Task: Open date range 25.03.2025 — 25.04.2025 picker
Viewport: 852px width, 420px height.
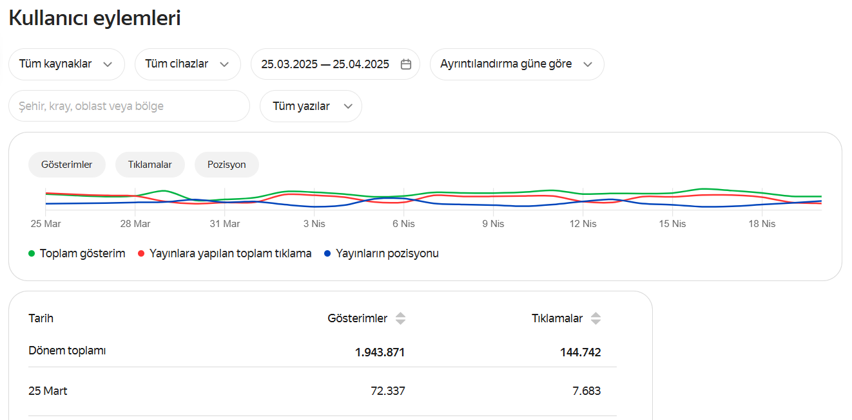Action: click(325, 64)
